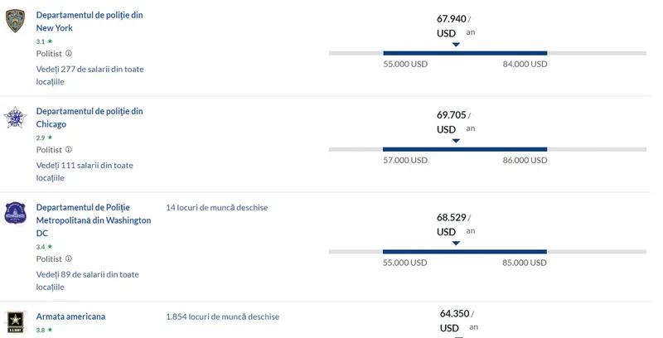Open 1.854 locuri de muncă deschise

click(x=222, y=316)
